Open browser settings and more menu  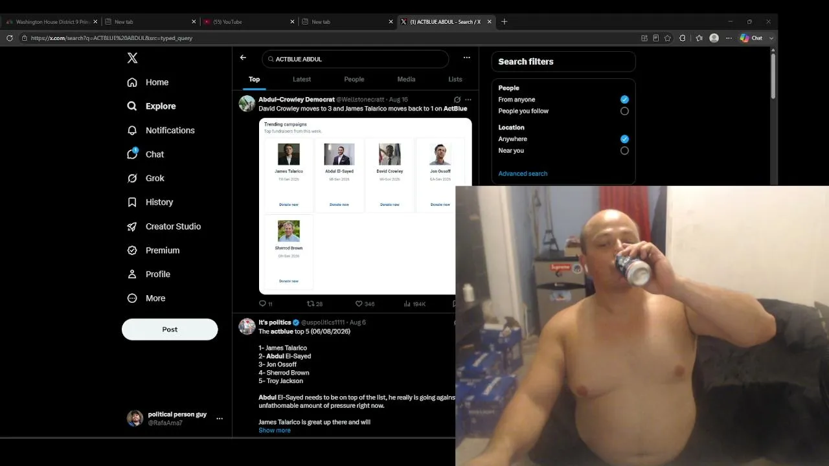pos(729,38)
